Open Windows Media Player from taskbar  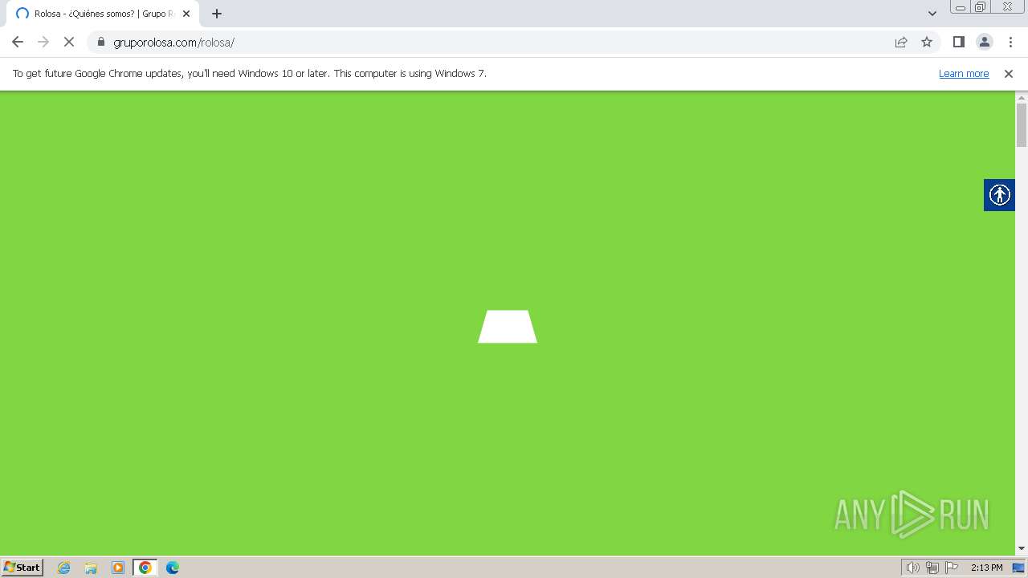click(118, 568)
